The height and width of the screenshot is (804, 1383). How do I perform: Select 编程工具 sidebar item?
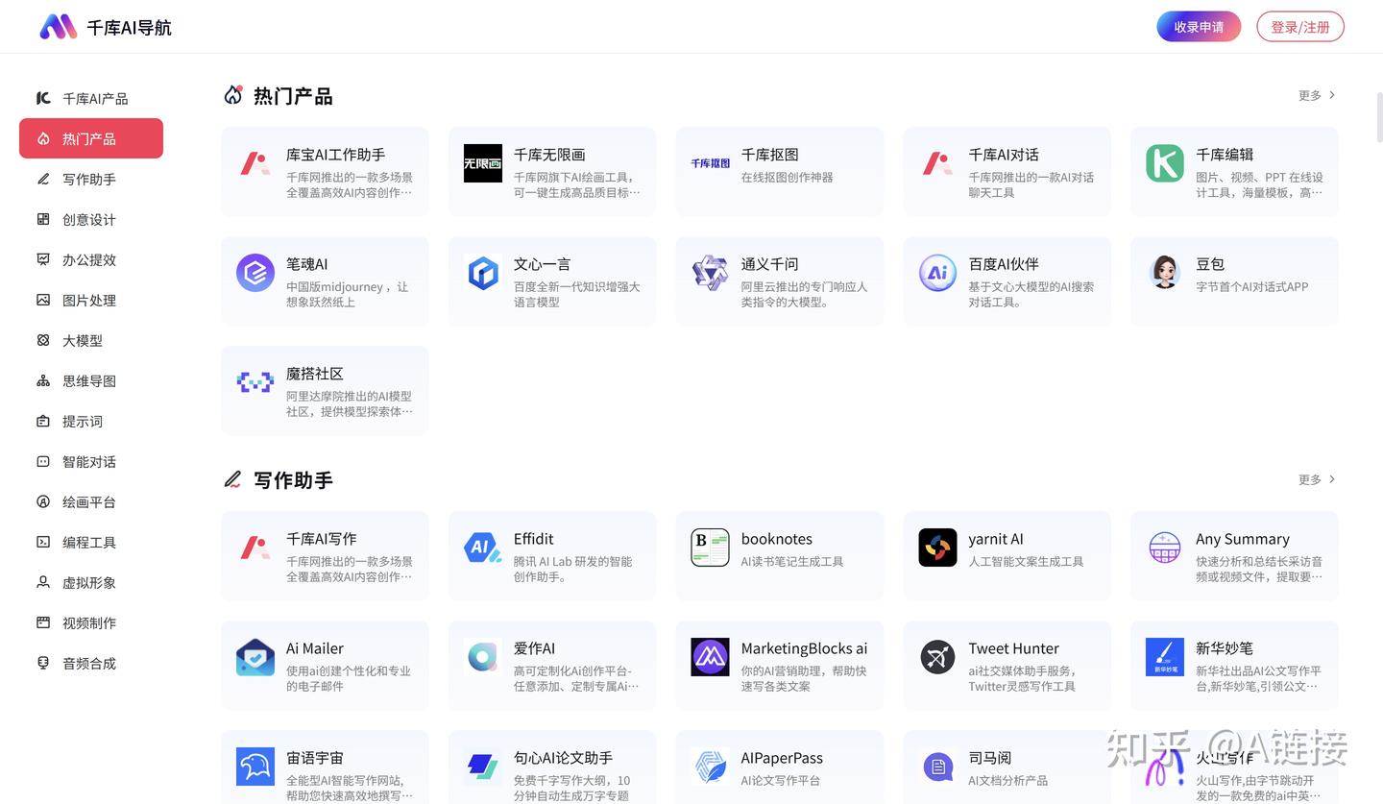pos(91,542)
